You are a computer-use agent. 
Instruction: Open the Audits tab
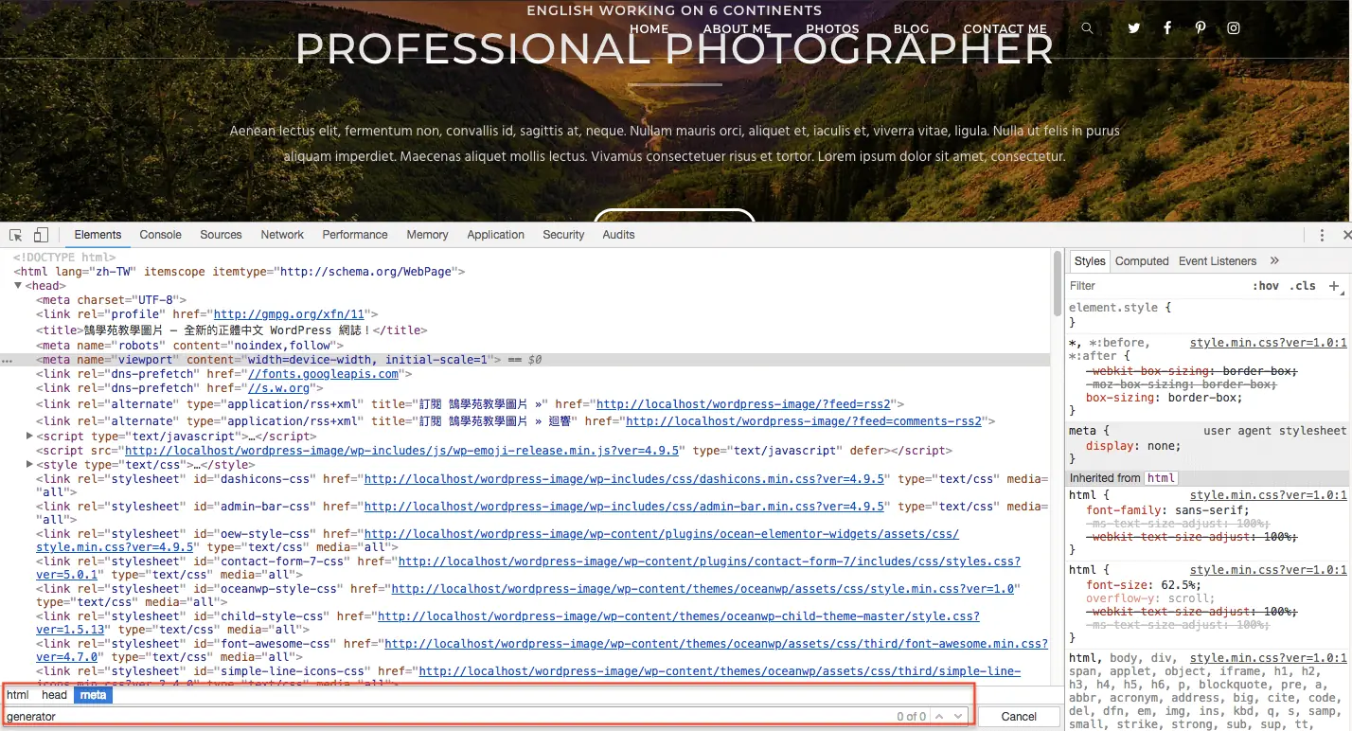point(618,235)
